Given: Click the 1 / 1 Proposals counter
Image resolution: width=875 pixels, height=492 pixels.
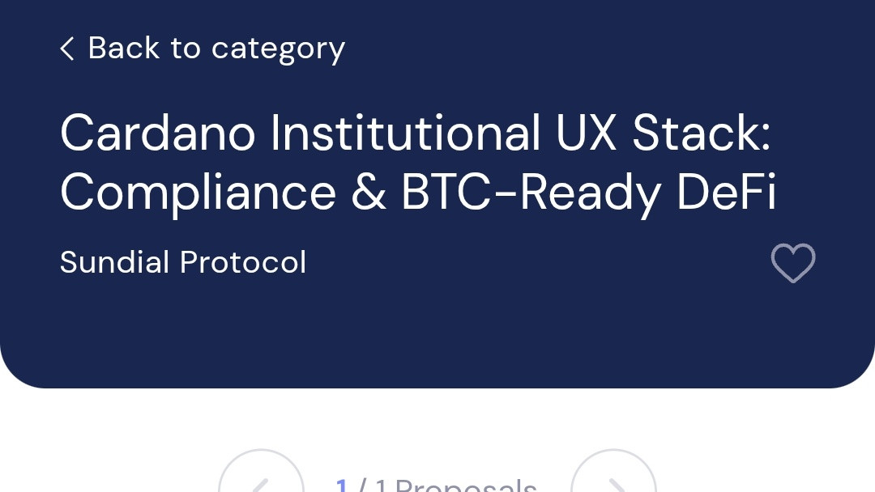Looking at the screenshot, I should pyautogui.click(x=436, y=484).
